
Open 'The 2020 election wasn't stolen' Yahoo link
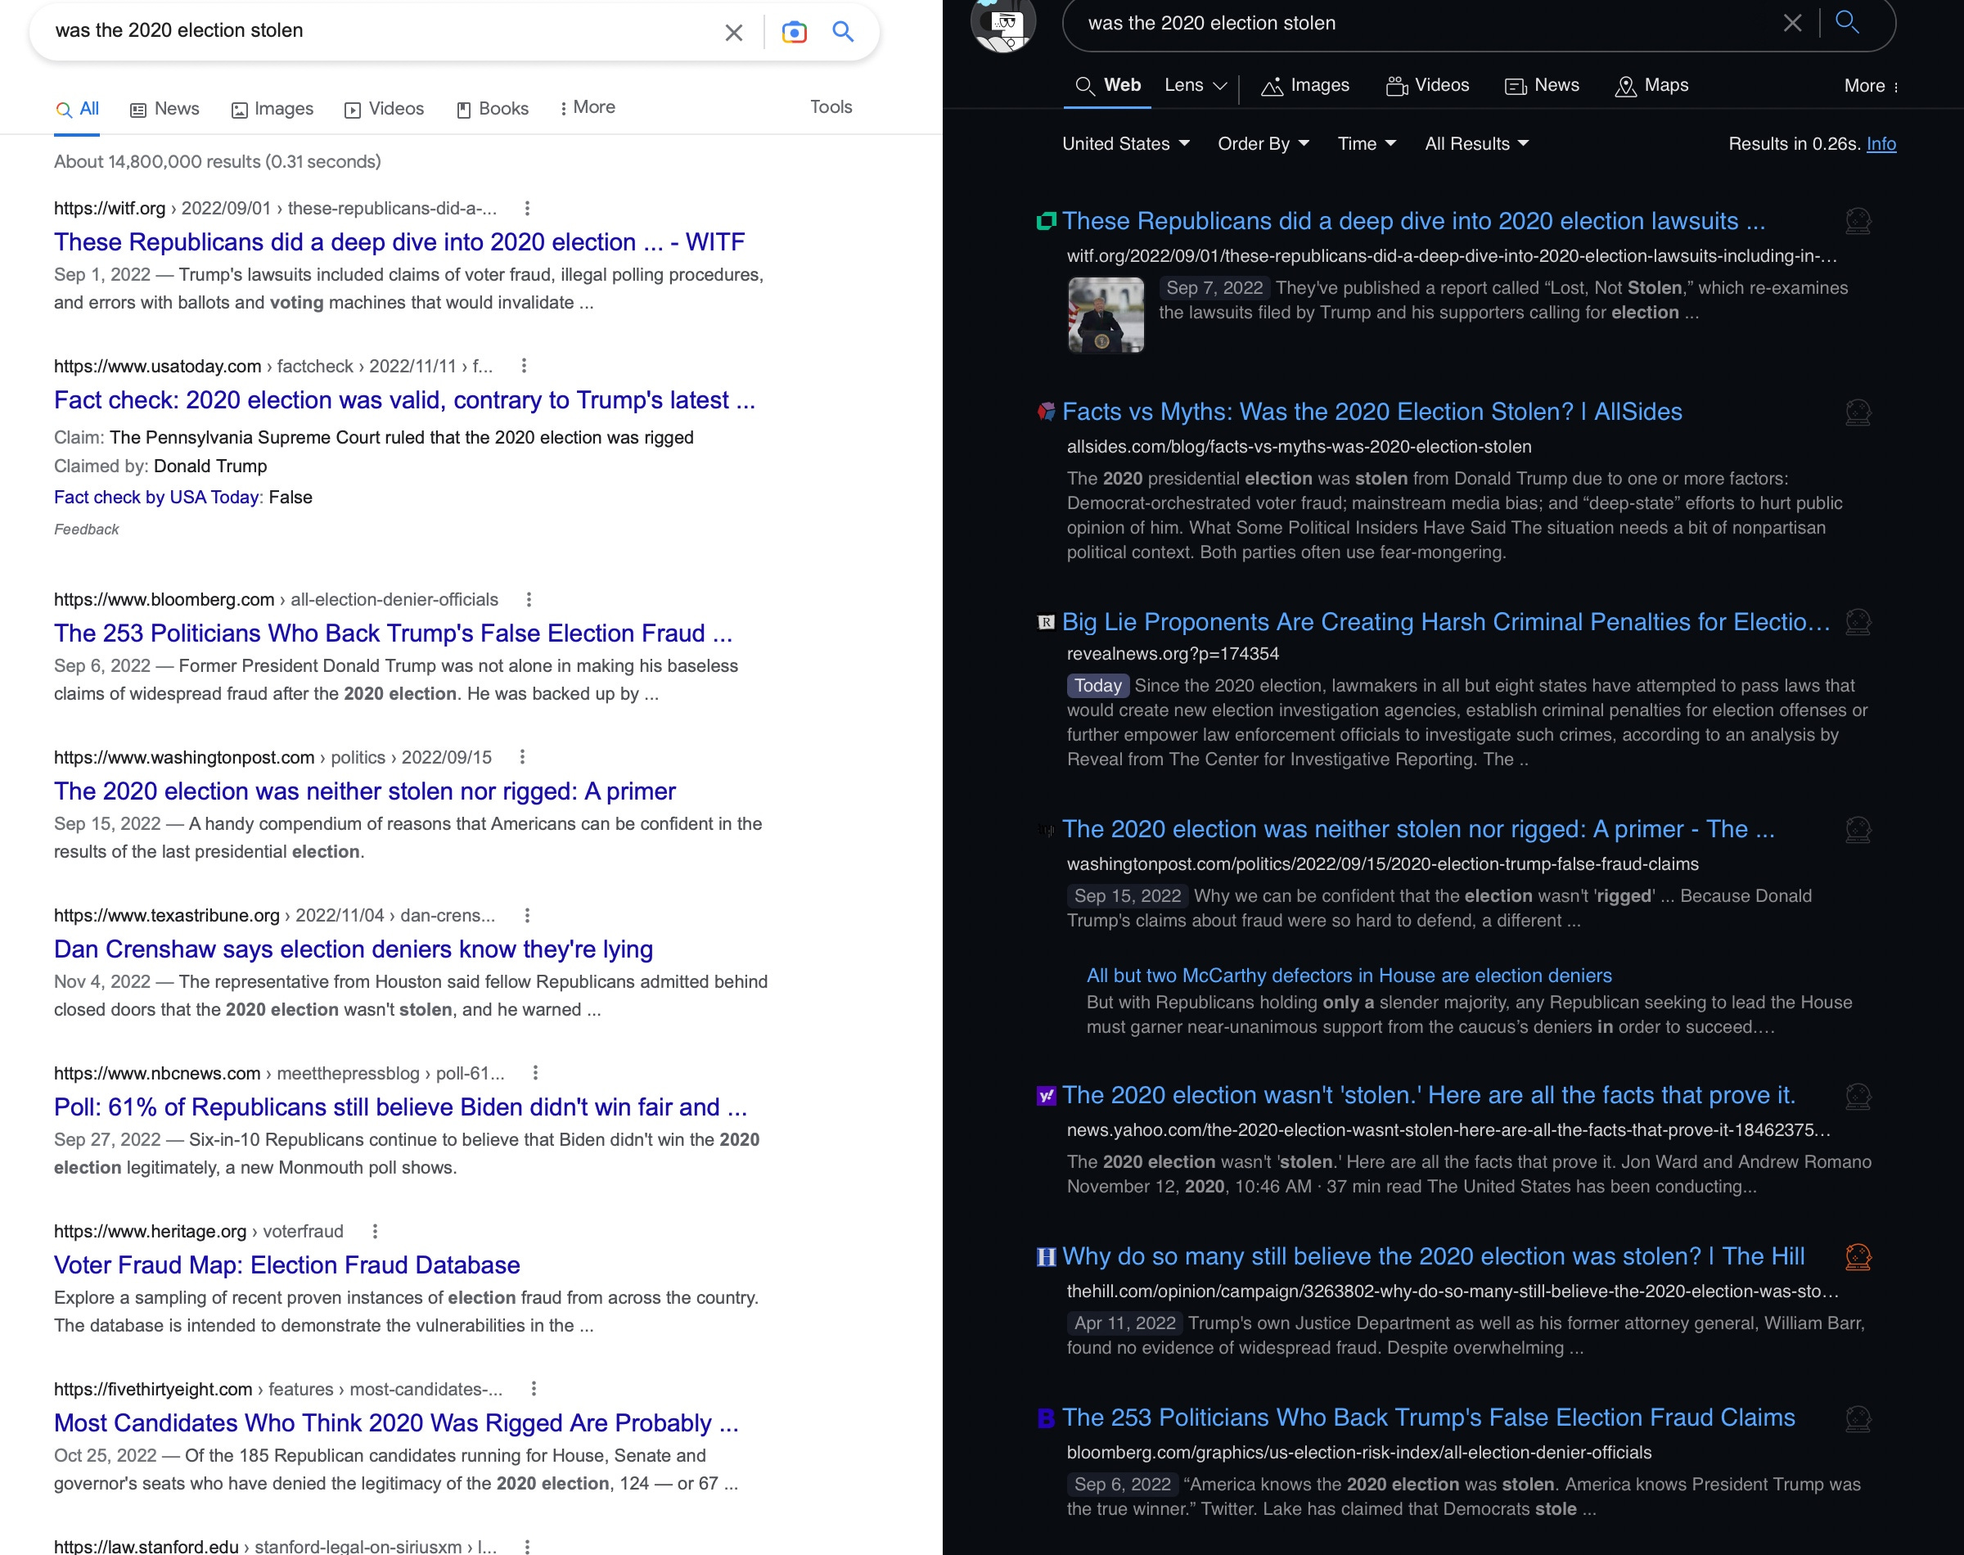(1429, 1096)
